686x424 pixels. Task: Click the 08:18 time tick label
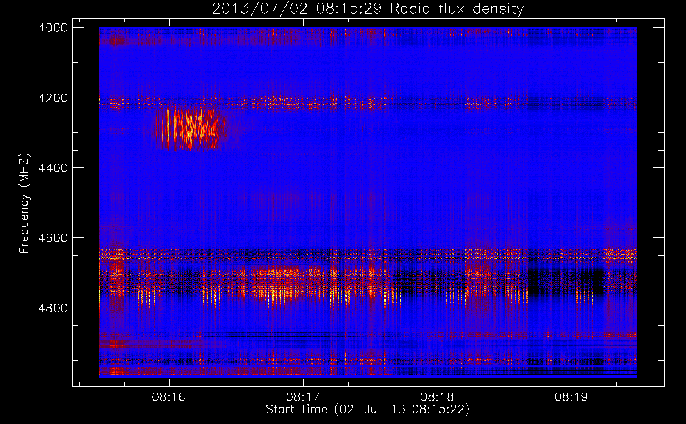(x=437, y=397)
